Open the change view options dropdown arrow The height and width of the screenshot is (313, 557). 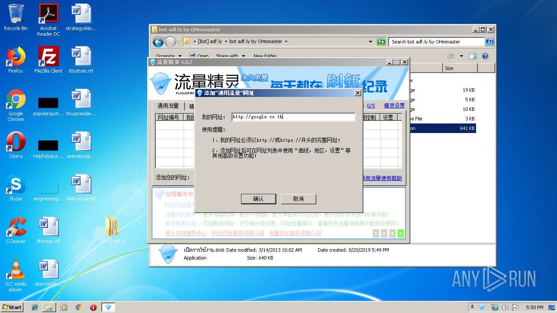tap(461, 56)
